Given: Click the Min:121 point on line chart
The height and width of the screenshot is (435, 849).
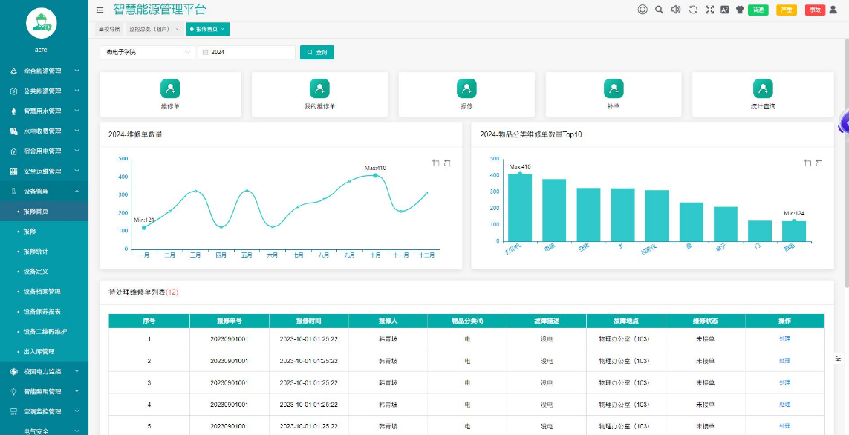Looking at the screenshot, I should pyautogui.click(x=144, y=228).
